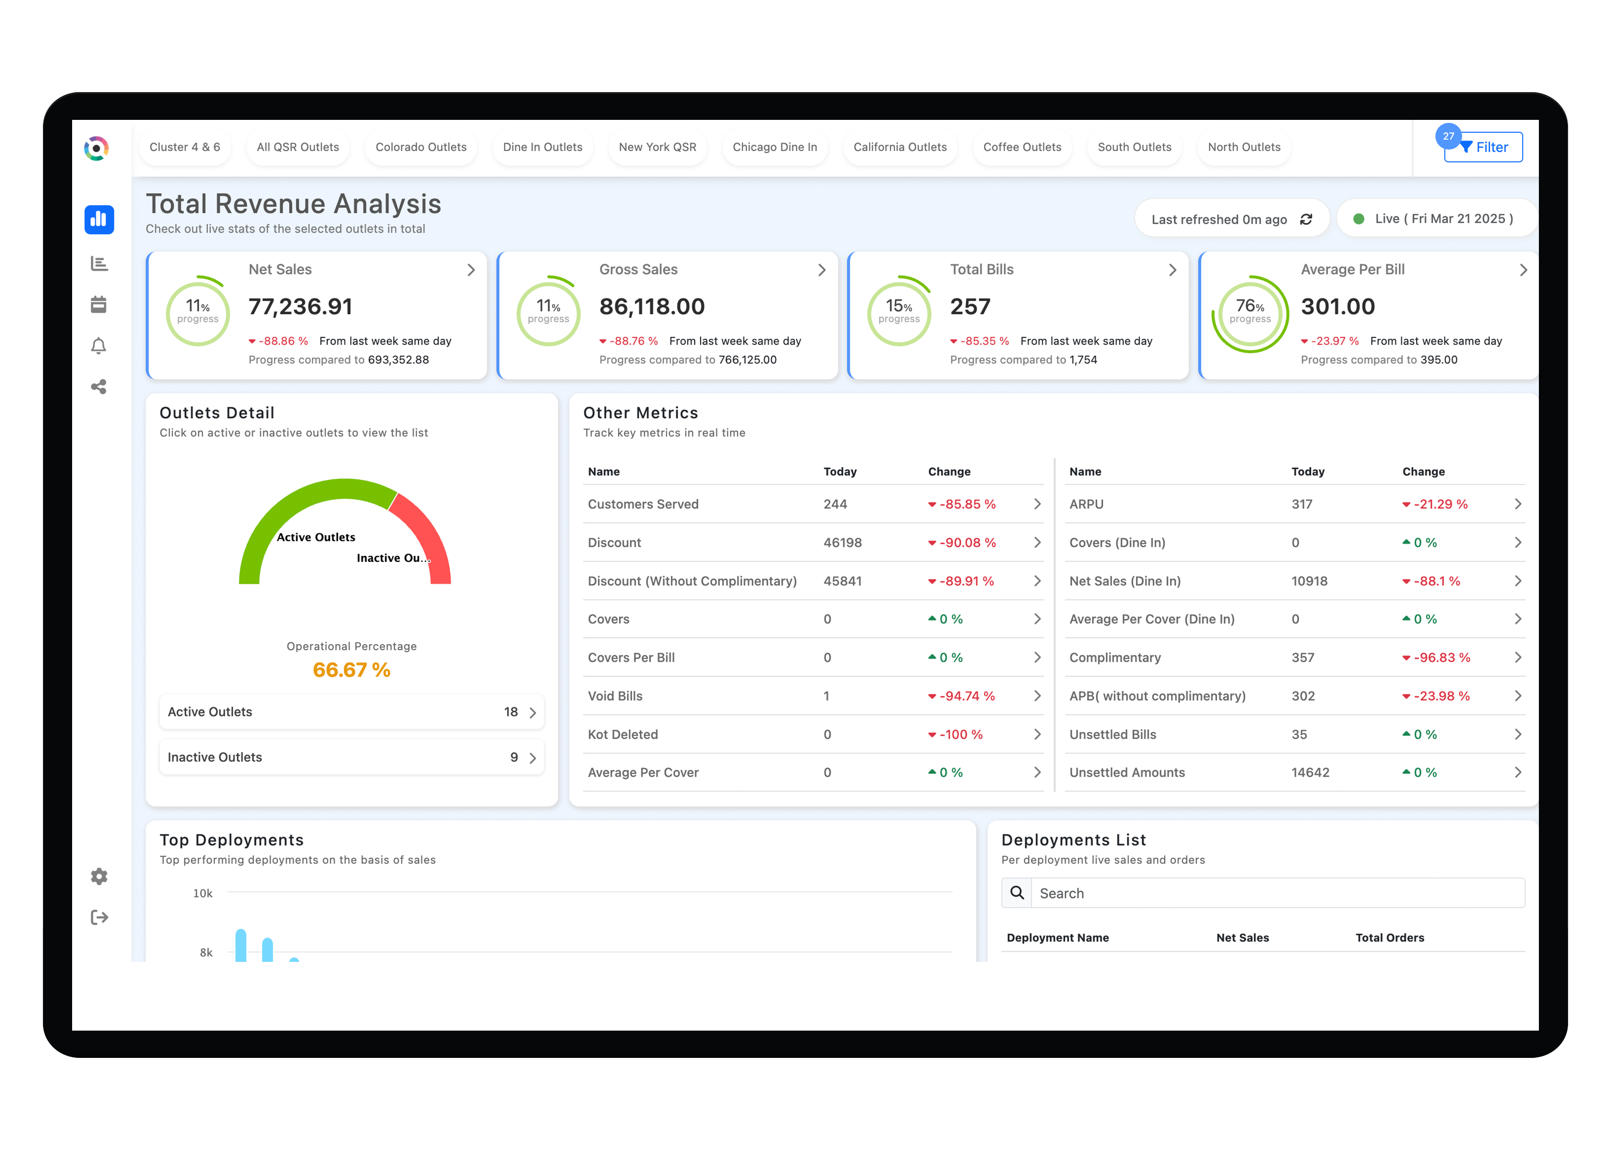Select the Chicago Dine In tab
The height and width of the screenshot is (1150, 1611).
[775, 147]
